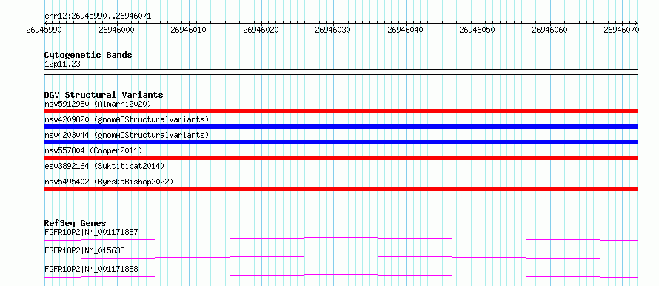
Task: Click the FGFR1OP2|NM_001171888 gene label
Action: coord(91,269)
